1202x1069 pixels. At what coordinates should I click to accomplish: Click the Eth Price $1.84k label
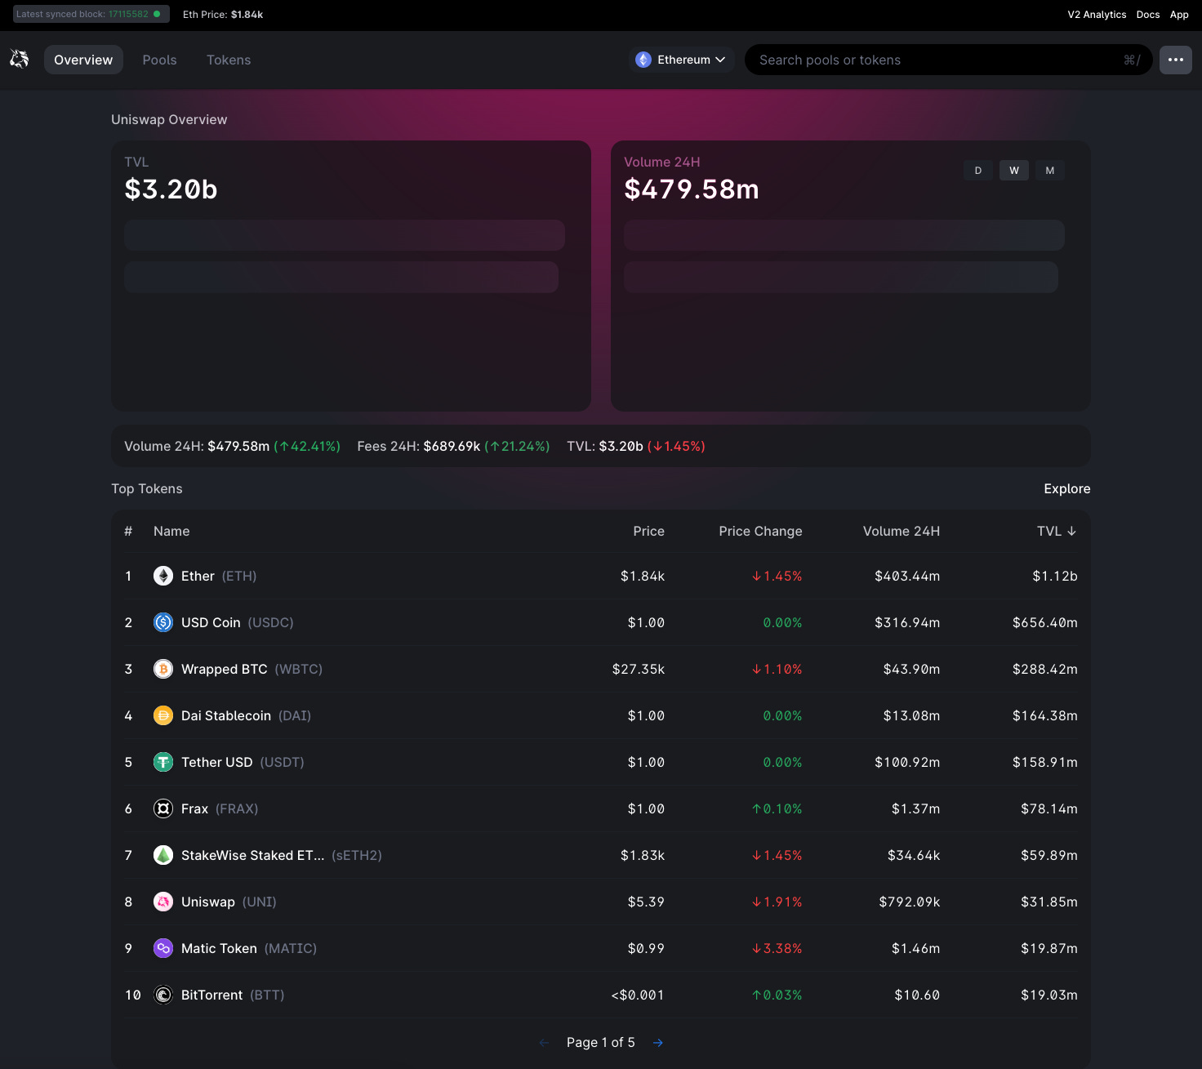(x=223, y=14)
